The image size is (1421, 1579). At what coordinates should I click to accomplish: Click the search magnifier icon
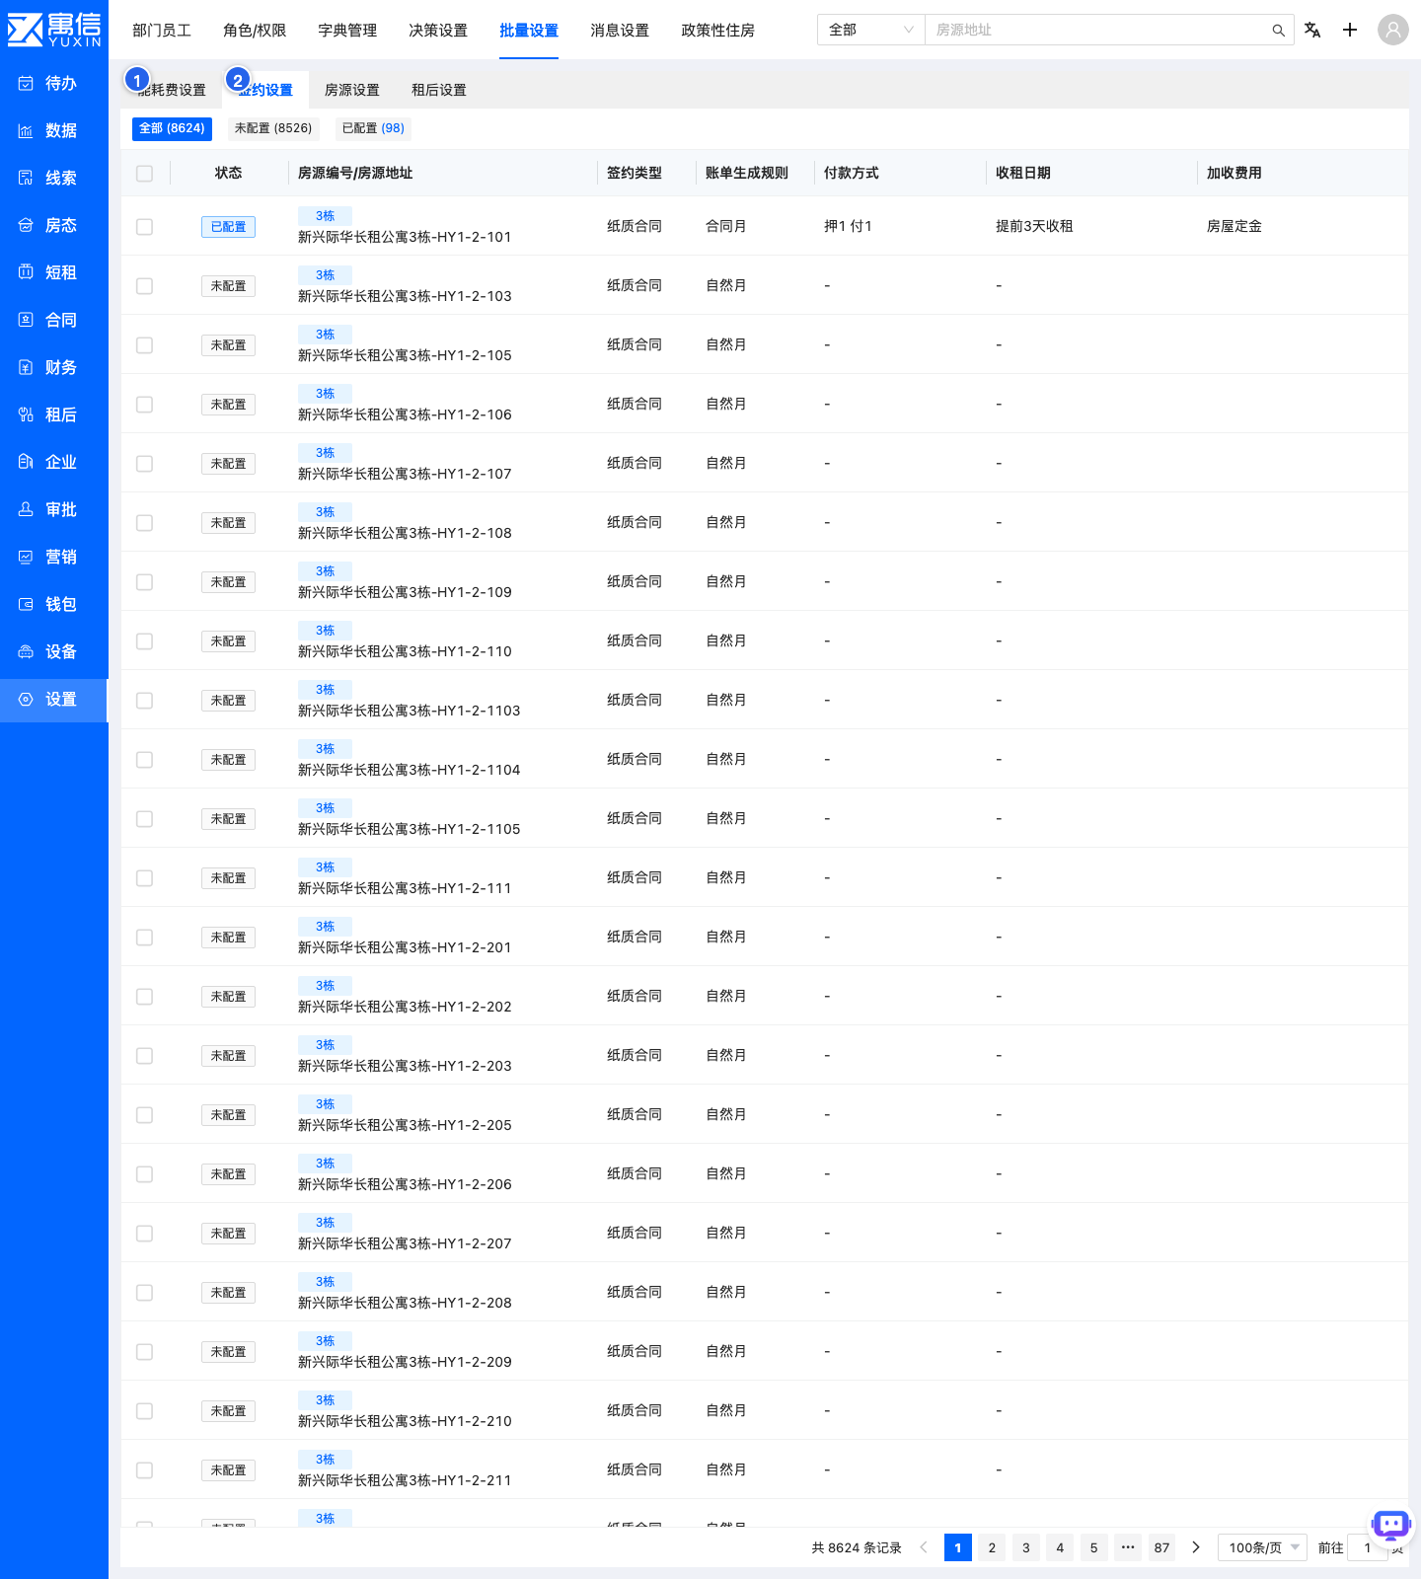1278,31
